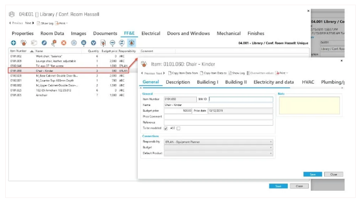Click the Name field containing Chair - Kinder
The width and height of the screenshot is (361, 200).
219,105
